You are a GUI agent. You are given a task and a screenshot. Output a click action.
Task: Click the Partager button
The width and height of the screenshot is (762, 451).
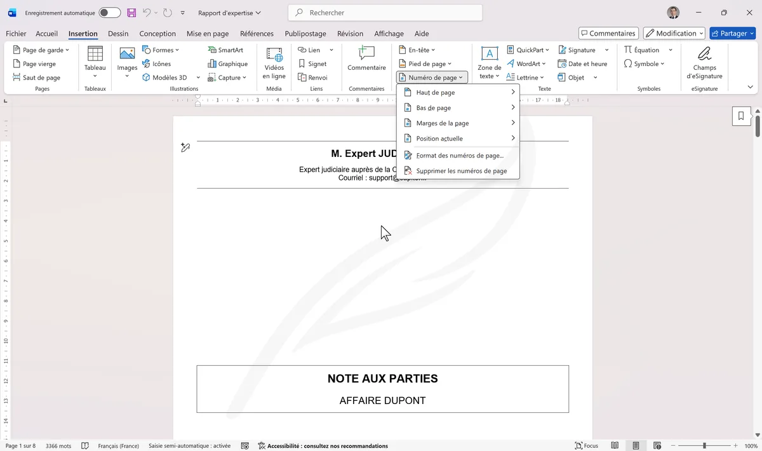(732, 33)
